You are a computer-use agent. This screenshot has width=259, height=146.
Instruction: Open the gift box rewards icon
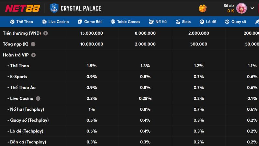[x=203, y=8]
